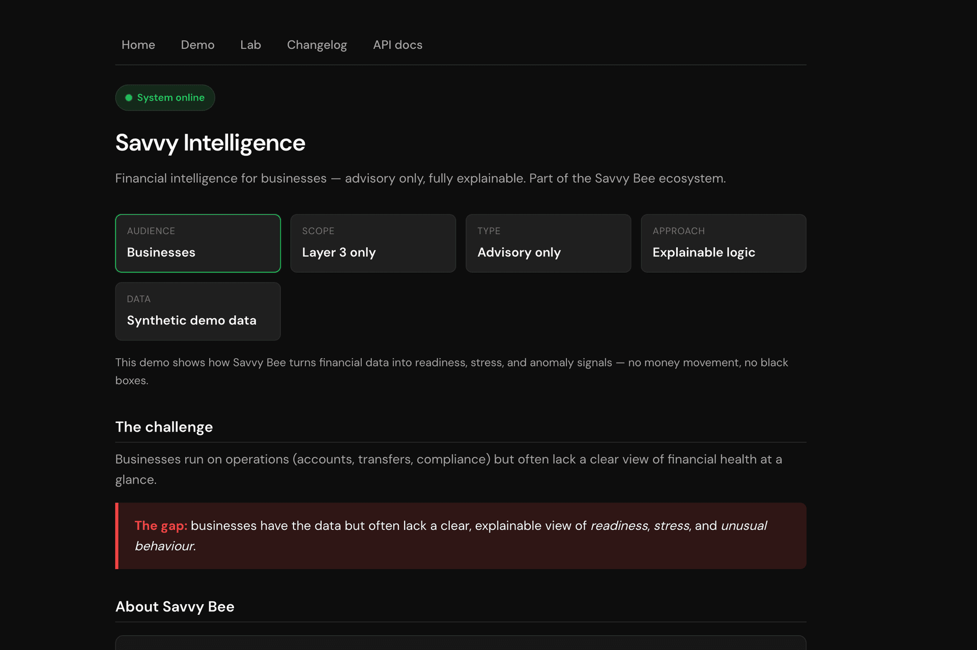Click 'The gap:' red callout text
The width and height of the screenshot is (977, 650).
(161, 526)
